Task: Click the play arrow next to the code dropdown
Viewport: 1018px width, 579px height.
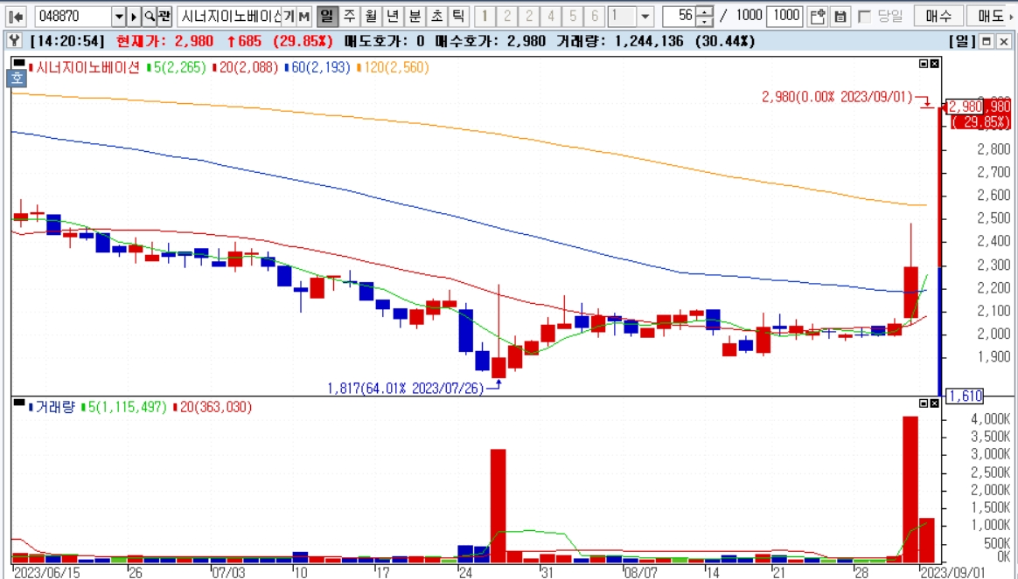Action: [x=134, y=17]
